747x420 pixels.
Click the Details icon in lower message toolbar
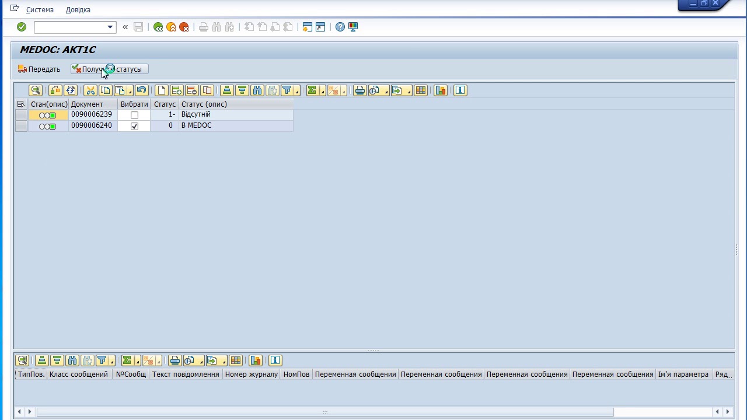point(22,360)
